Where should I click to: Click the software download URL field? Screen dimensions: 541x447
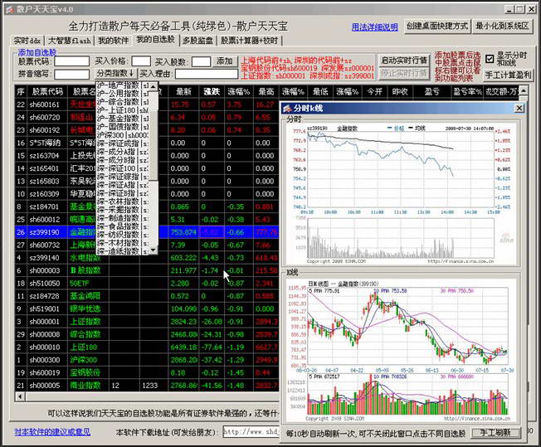(251, 432)
